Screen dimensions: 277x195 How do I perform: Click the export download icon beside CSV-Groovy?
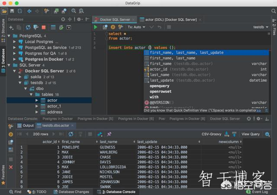point(226,134)
